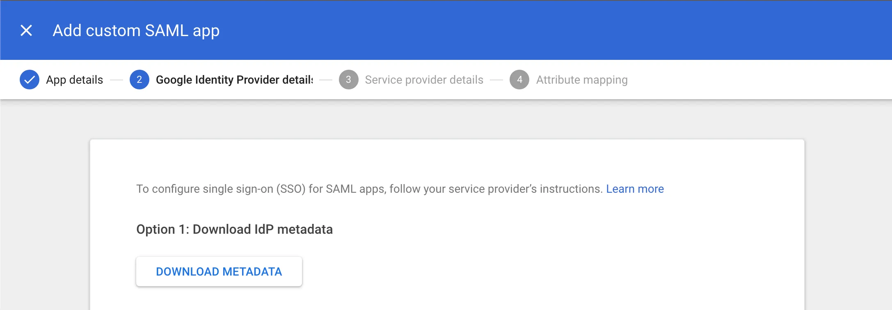This screenshot has height=310, width=892.
Task: Click the step 4 number circle
Action: (519, 80)
